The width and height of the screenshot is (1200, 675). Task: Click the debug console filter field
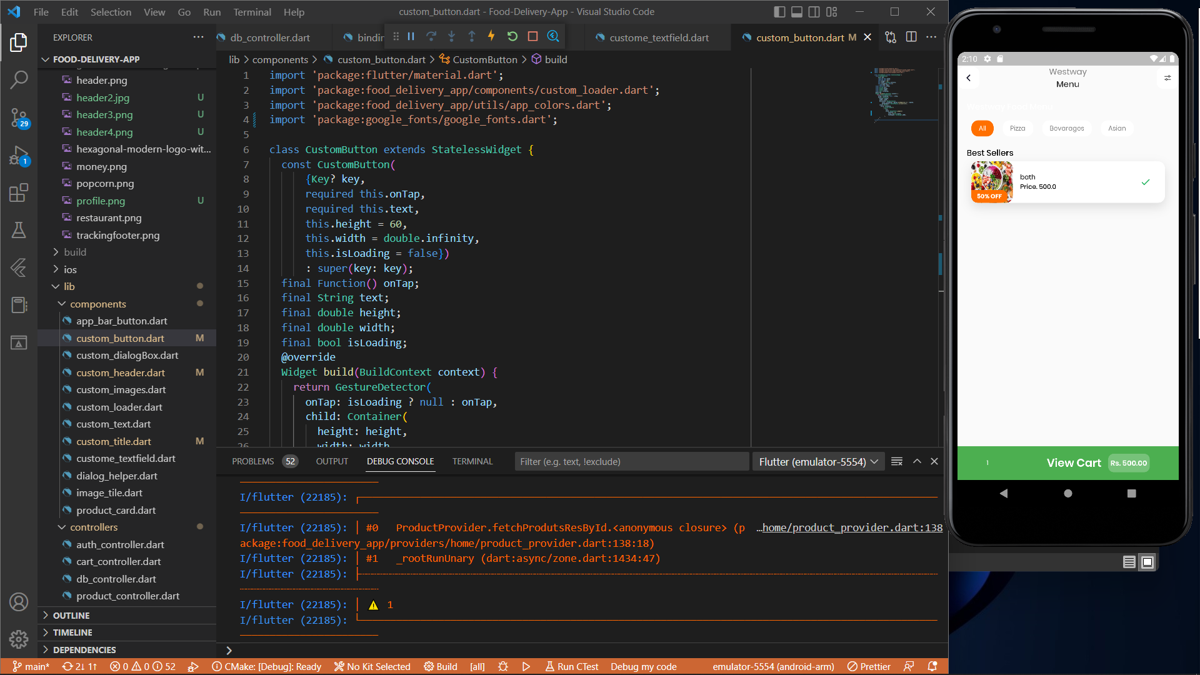click(631, 461)
